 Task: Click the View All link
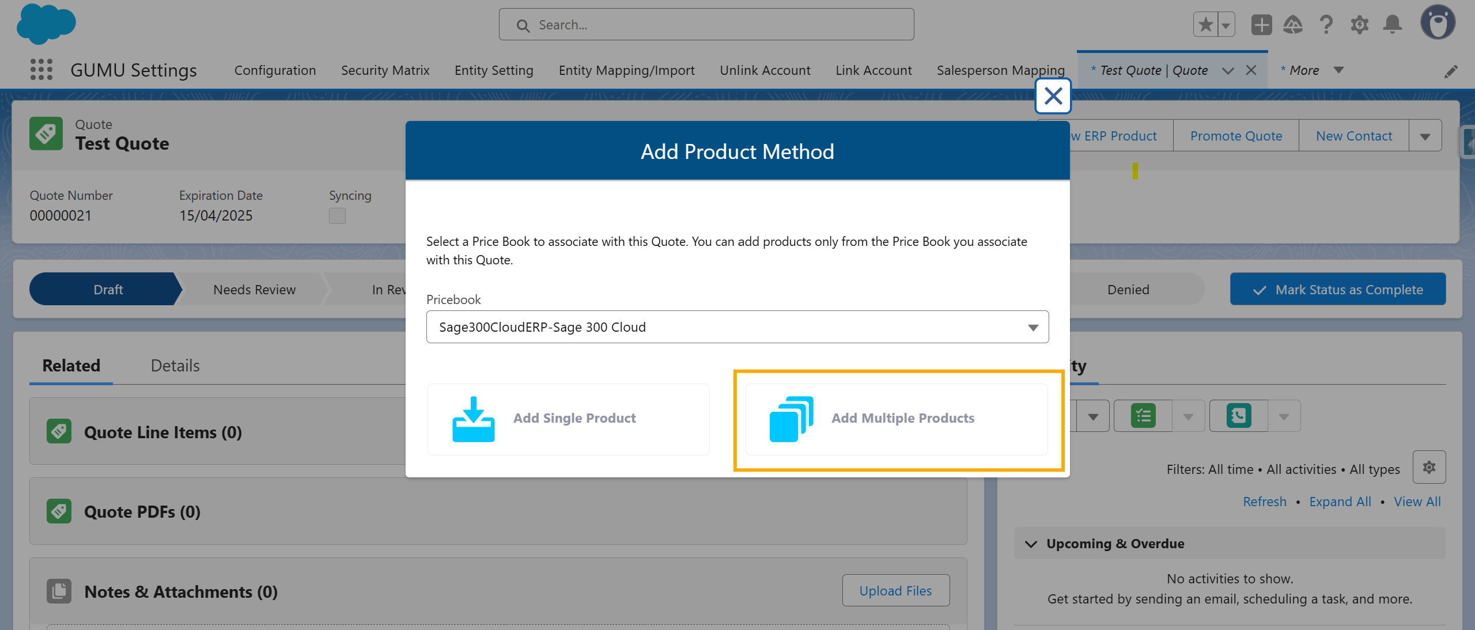pos(1417,502)
